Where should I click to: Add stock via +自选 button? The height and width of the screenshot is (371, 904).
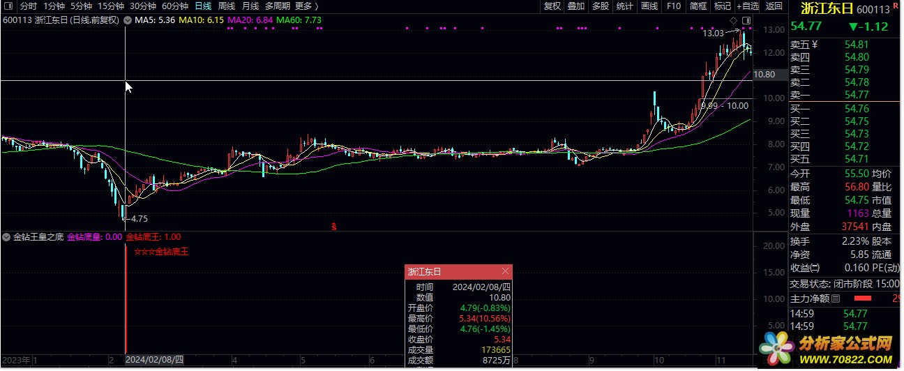pyautogui.click(x=747, y=6)
